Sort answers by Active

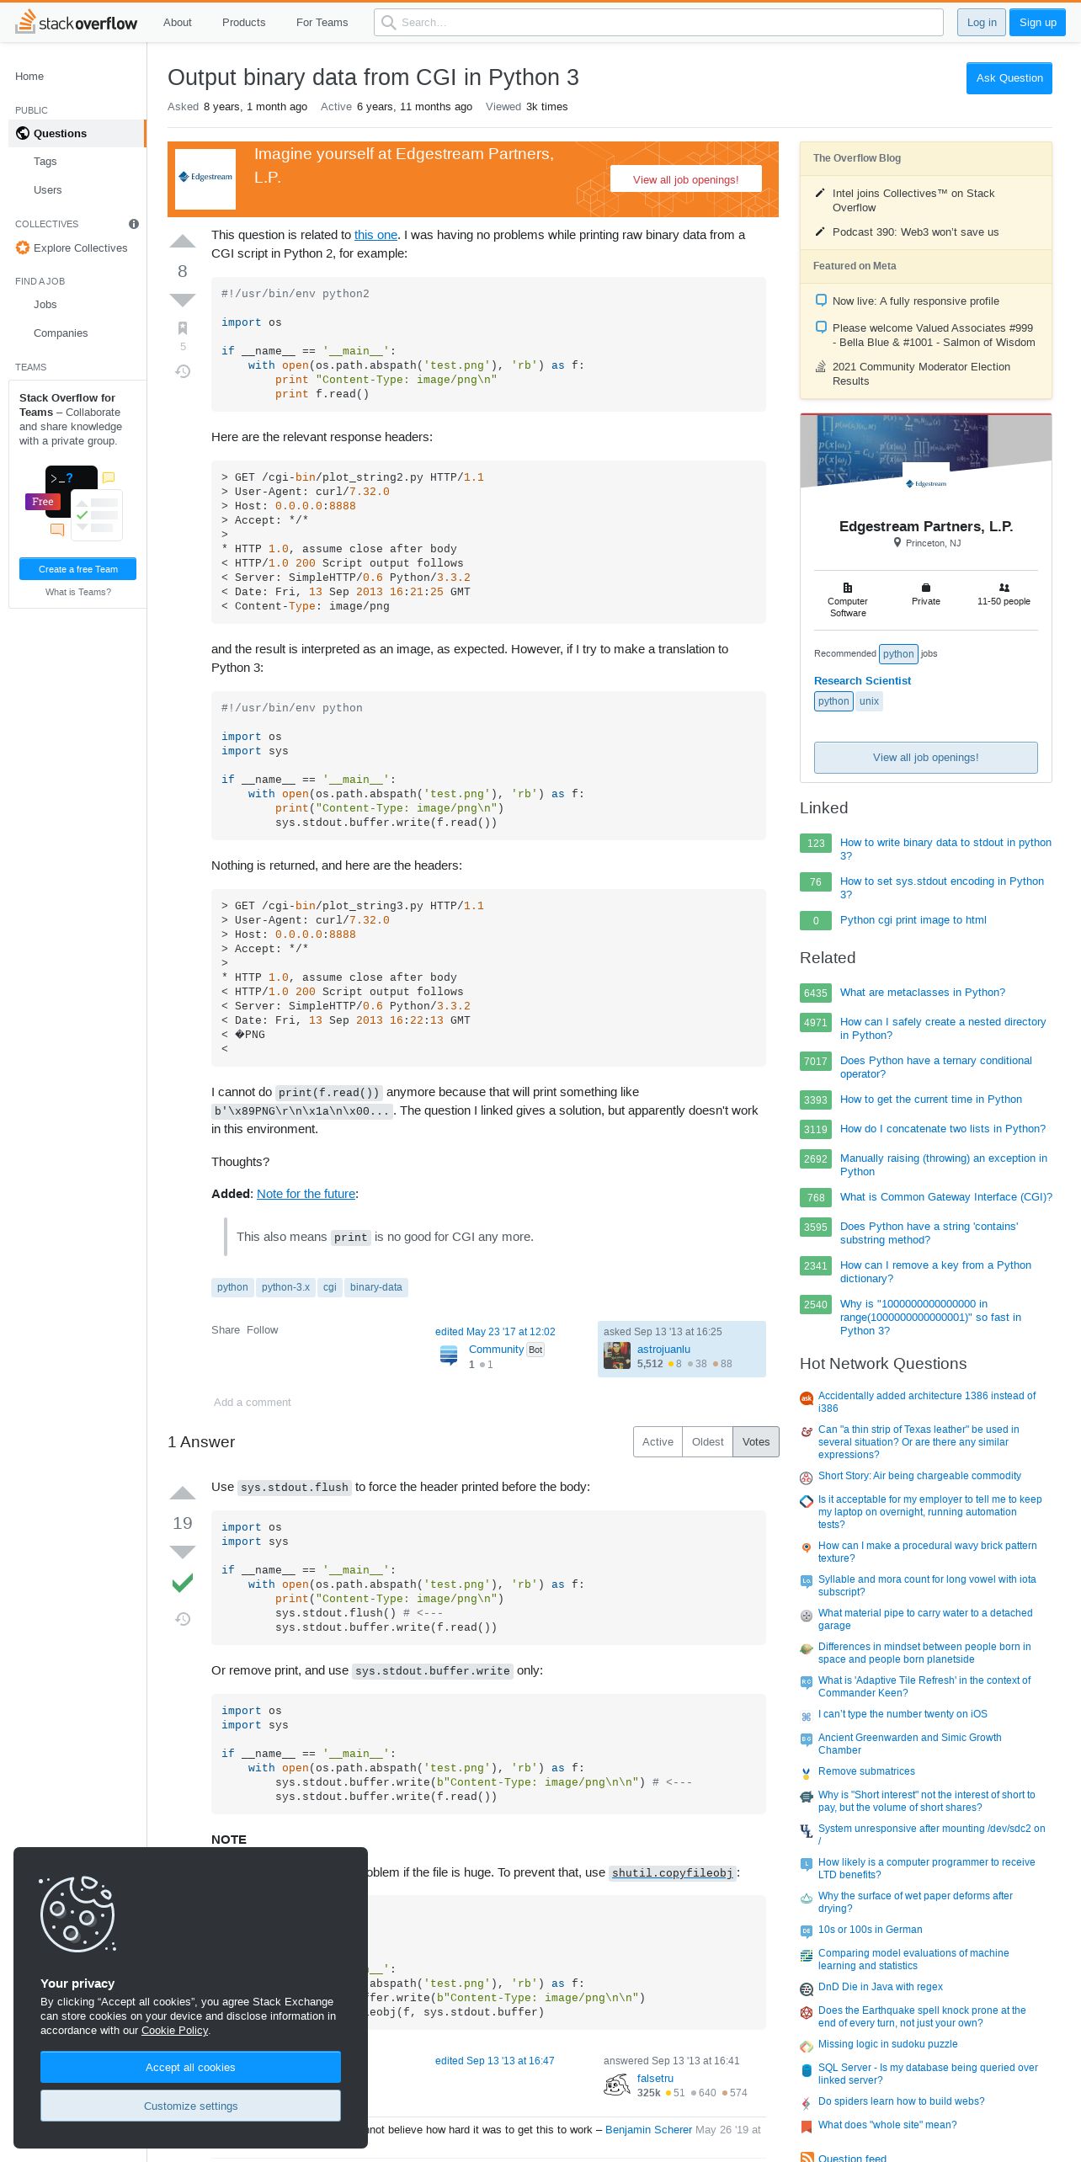click(658, 1441)
